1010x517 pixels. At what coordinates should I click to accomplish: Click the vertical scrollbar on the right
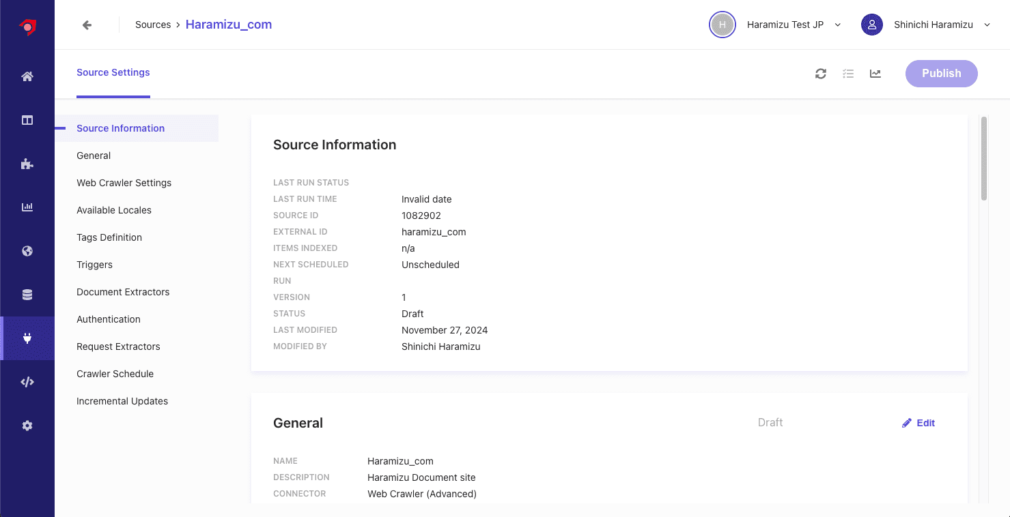984,159
